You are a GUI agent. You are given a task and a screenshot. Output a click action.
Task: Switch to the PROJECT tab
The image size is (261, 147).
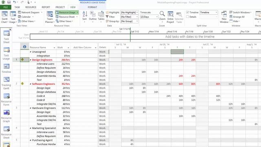tap(60, 7)
